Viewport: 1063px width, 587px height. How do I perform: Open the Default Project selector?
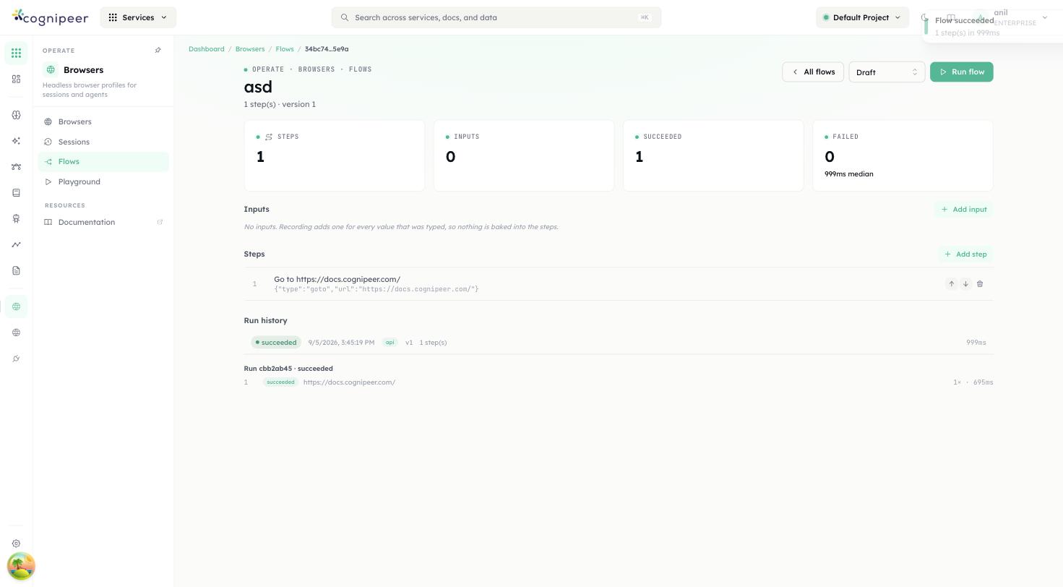861,17
